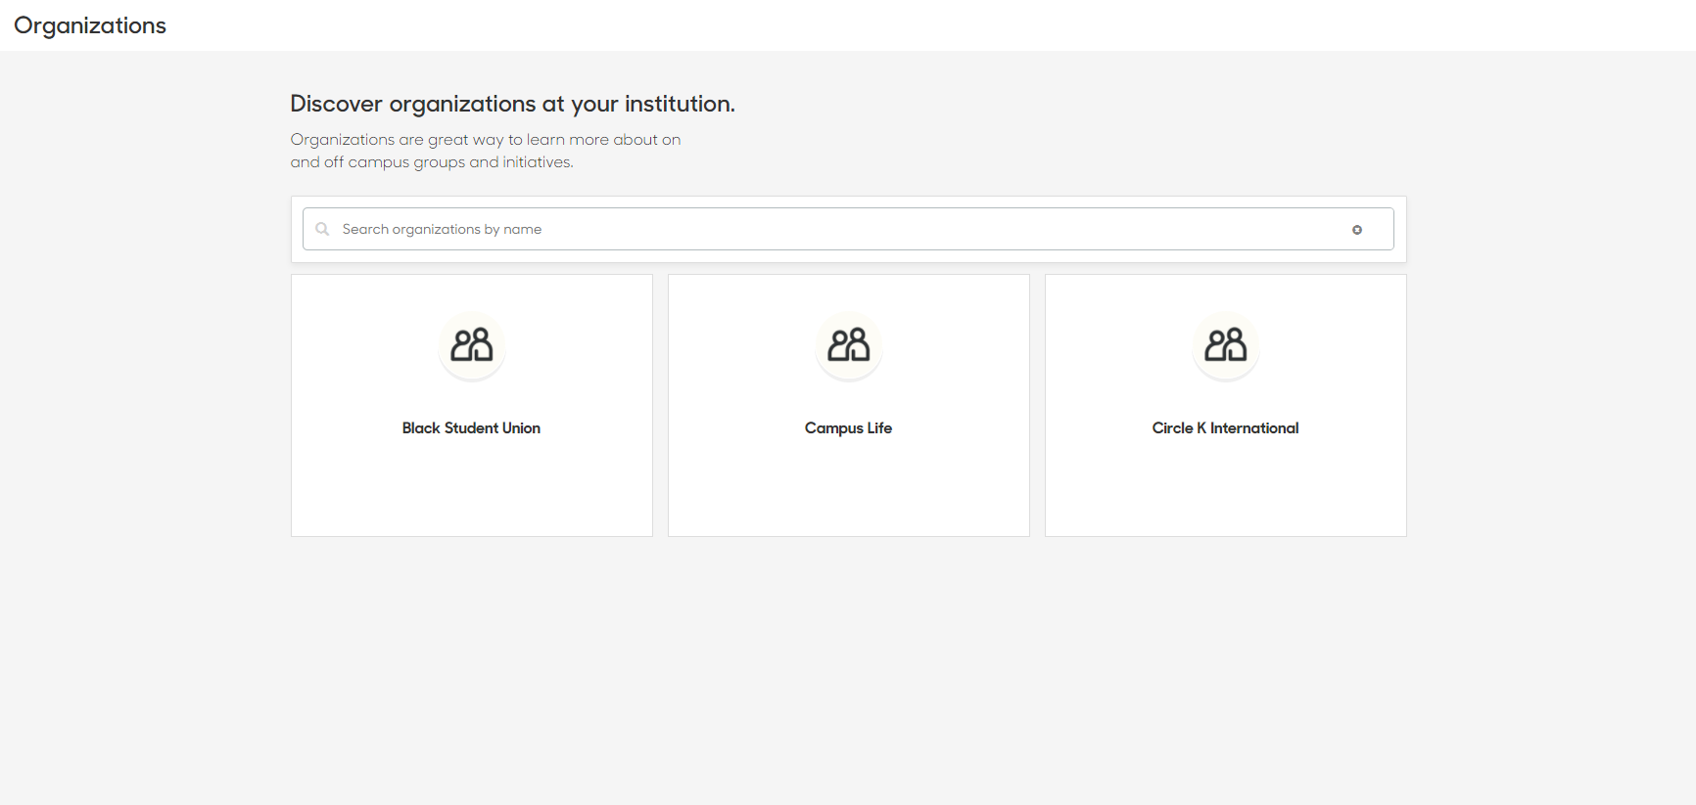The width and height of the screenshot is (1696, 805).
Task: Open the Campus Life group icon
Action: (849, 344)
